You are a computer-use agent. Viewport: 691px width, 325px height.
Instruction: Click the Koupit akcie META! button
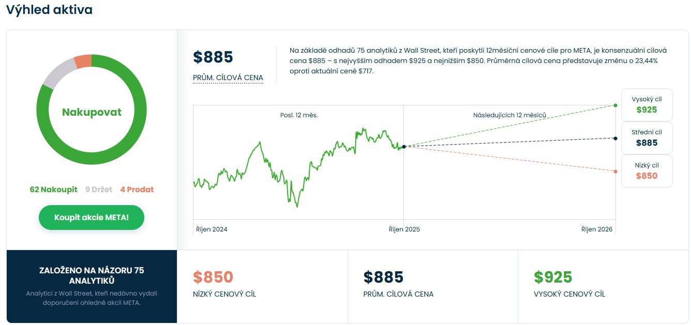tap(92, 218)
